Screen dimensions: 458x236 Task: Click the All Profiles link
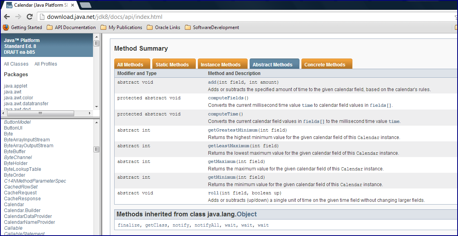pyautogui.click(x=46, y=64)
